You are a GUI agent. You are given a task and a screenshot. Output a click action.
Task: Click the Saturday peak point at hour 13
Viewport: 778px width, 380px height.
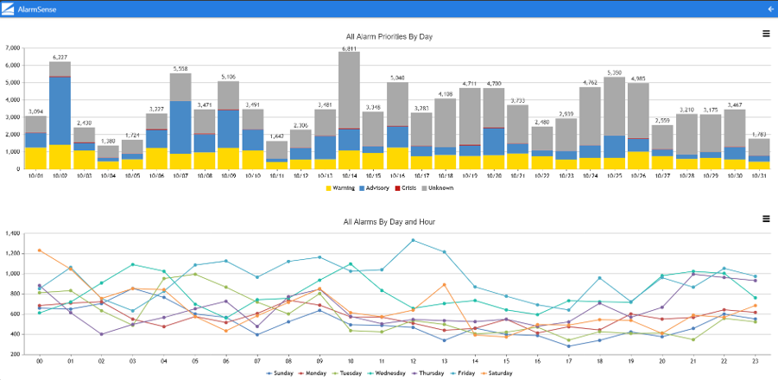(444, 285)
